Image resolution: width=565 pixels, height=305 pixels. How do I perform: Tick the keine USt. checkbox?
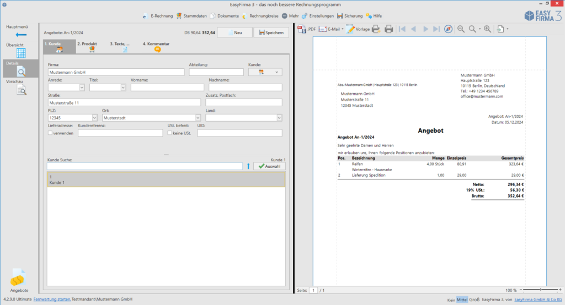(x=169, y=133)
